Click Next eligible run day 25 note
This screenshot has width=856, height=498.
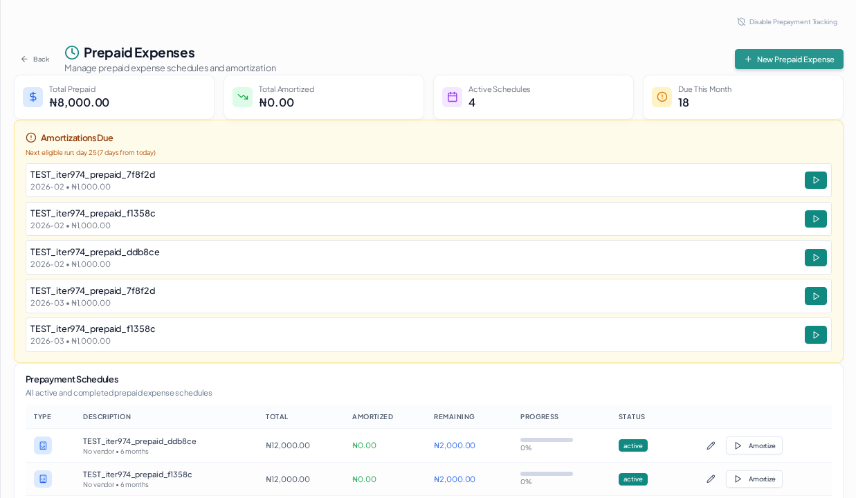(x=91, y=153)
